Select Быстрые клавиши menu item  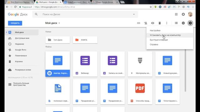(x=170, y=40)
